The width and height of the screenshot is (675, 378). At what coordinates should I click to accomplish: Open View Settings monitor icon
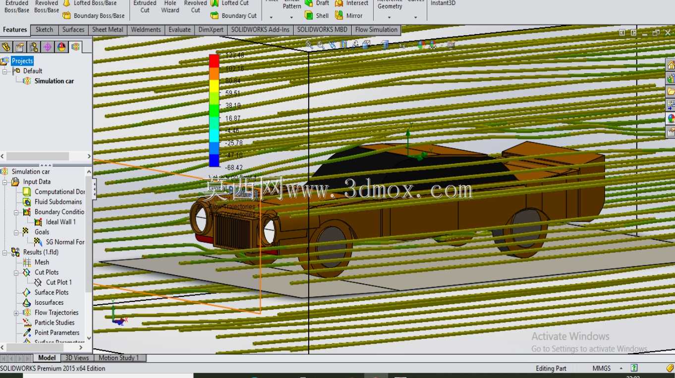pos(450,45)
